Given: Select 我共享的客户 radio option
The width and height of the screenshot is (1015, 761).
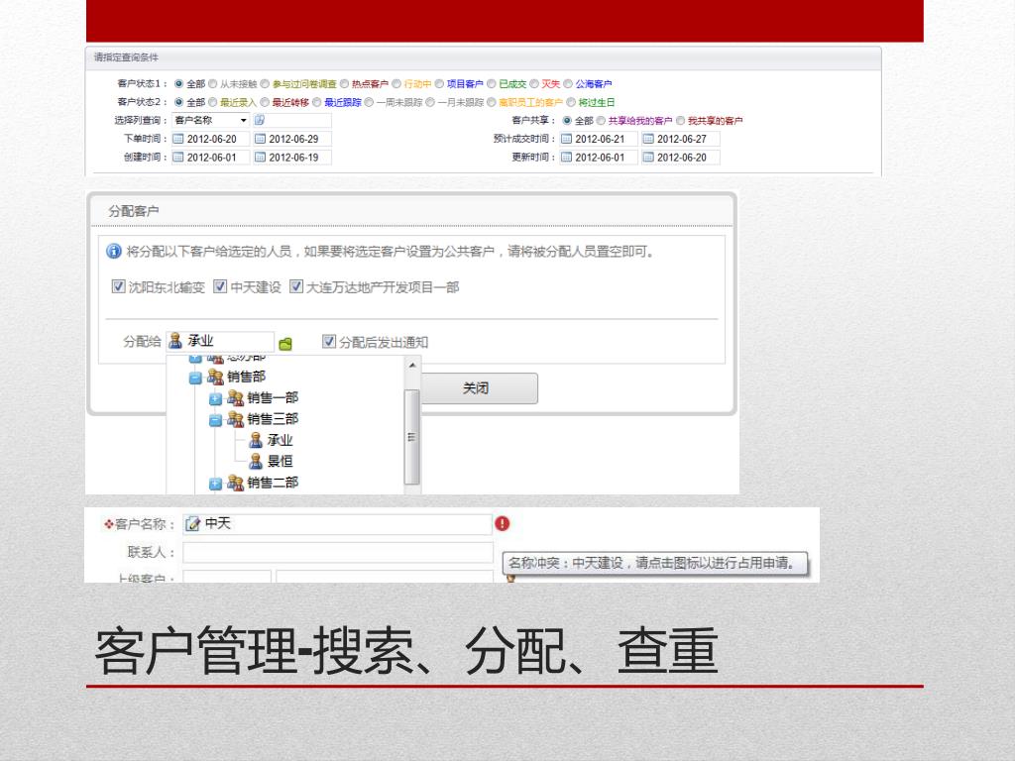Looking at the screenshot, I should (680, 120).
